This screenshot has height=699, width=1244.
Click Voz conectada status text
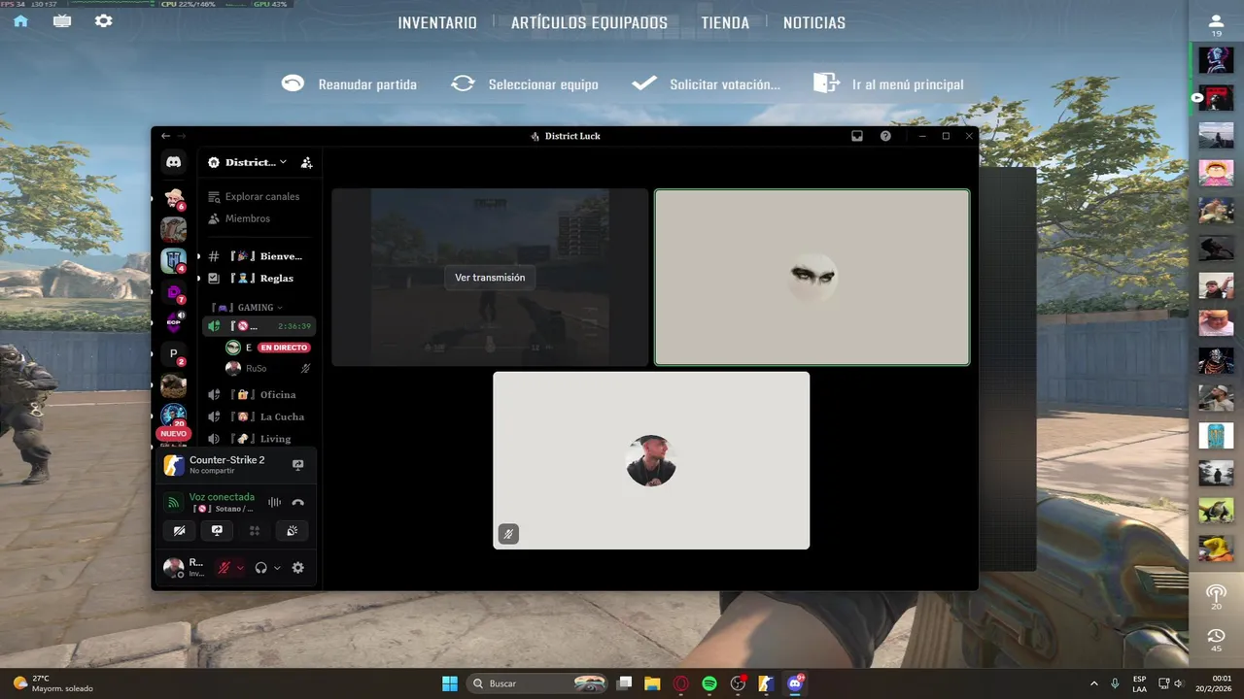[222, 497]
